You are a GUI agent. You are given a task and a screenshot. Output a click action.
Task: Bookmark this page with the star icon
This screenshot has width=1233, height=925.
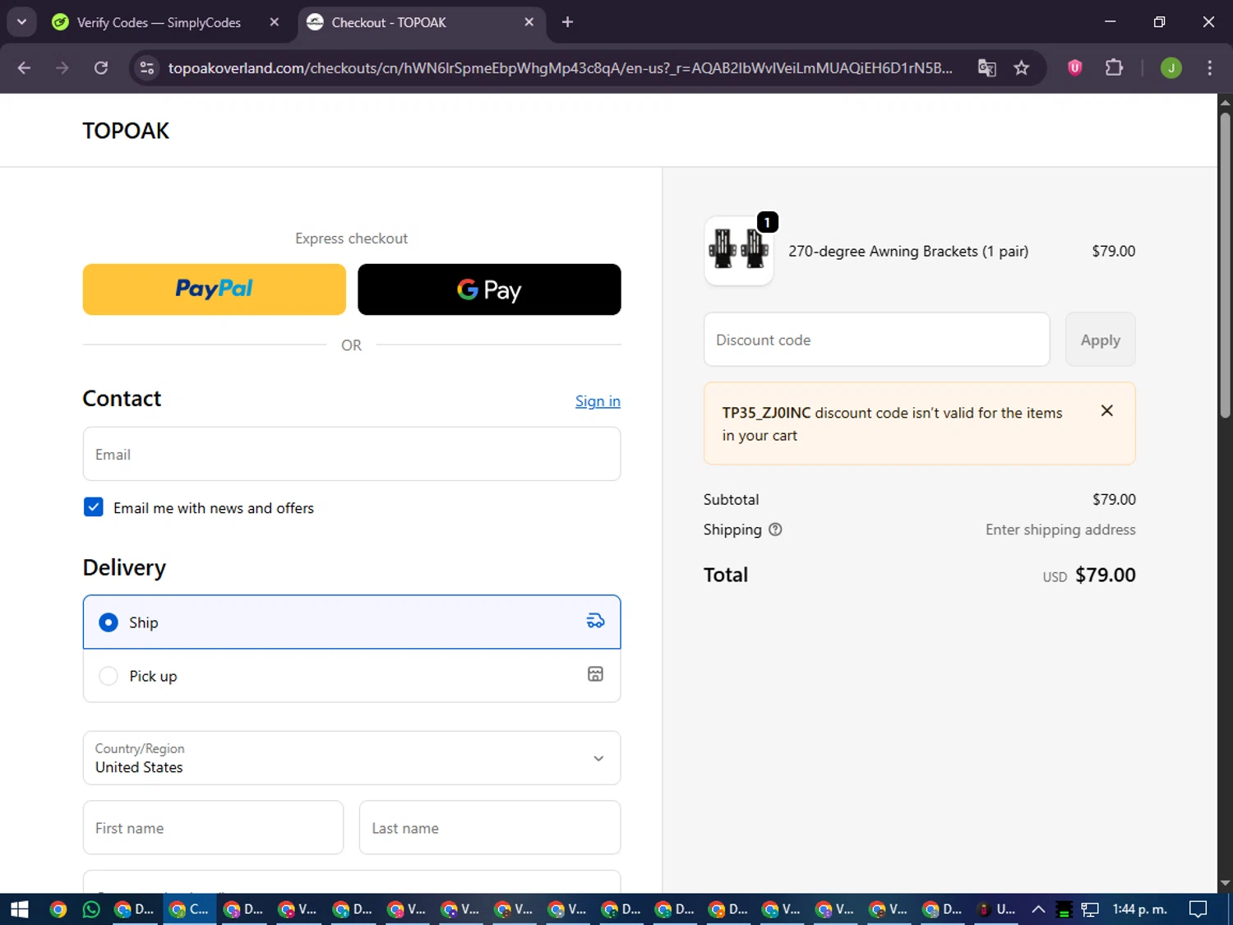tap(1022, 68)
